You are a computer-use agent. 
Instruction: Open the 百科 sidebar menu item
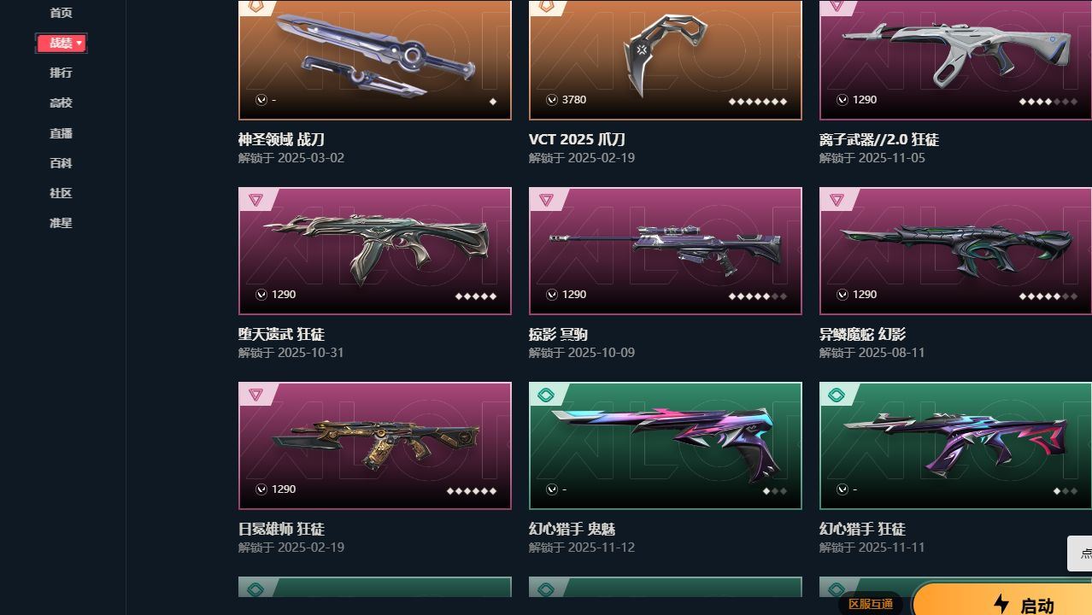point(61,163)
